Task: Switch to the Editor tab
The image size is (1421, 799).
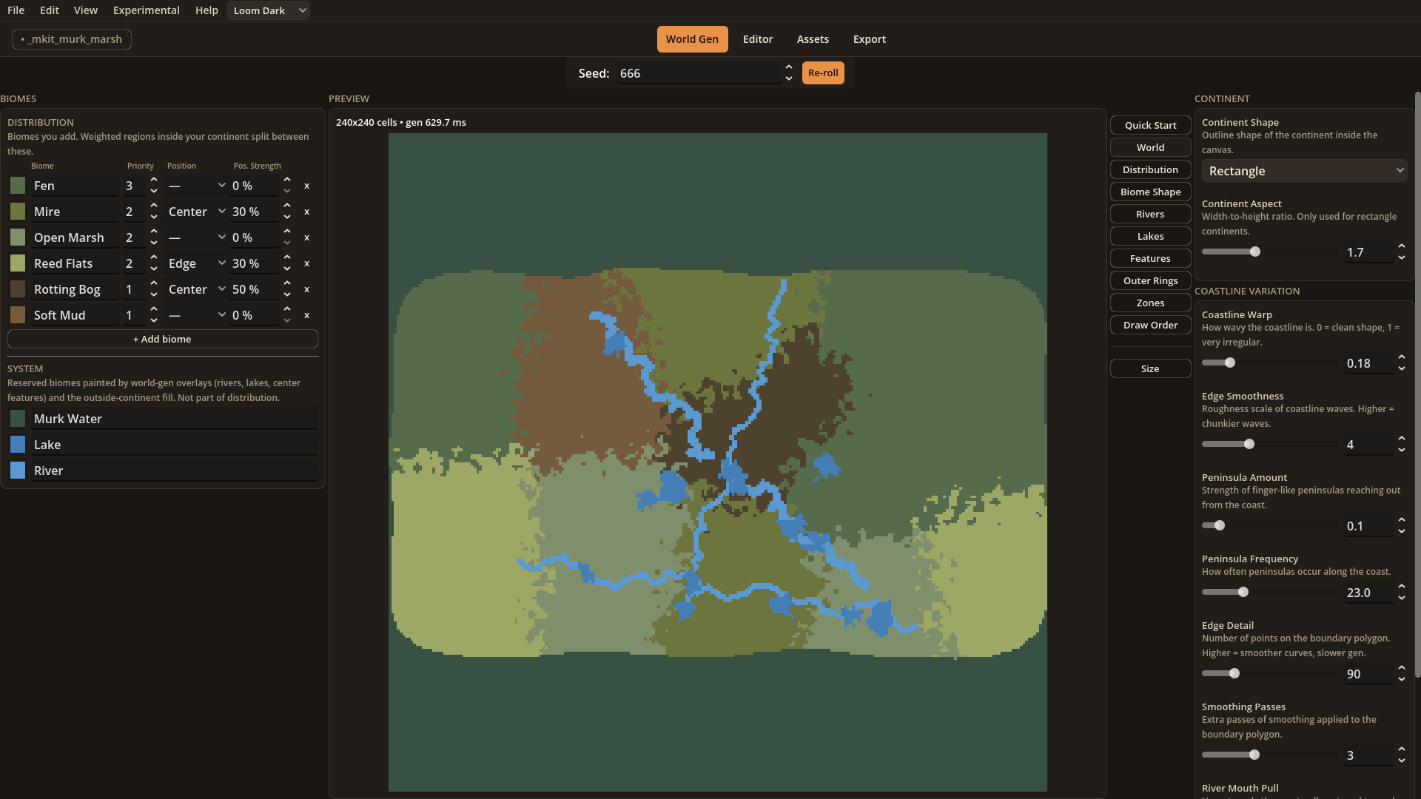Action: tap(758, 39)
